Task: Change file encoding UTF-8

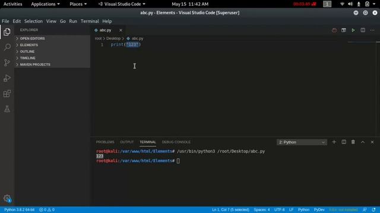Action: (280, 209)
